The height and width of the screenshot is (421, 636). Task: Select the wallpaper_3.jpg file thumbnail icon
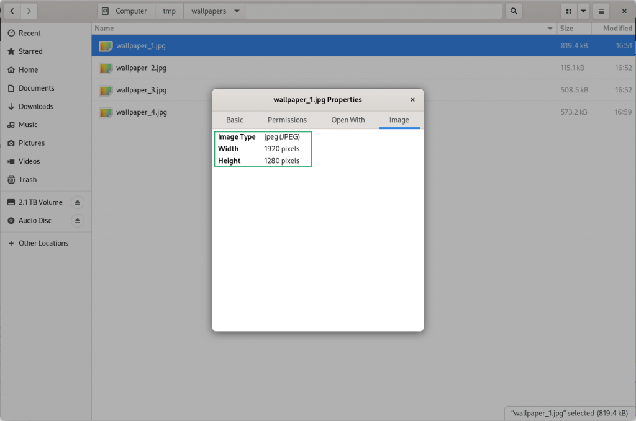tap(106, 91)
